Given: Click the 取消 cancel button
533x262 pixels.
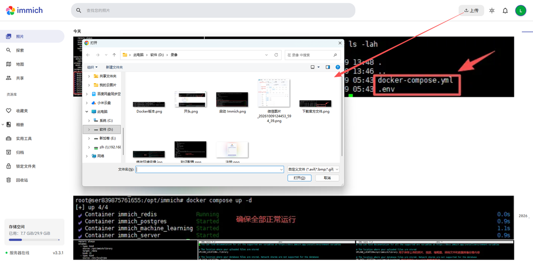Looking at the screenshot, I should point(327,178).
